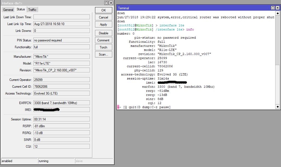This screenshot has height=167, width=281.
Task: Click the 'lac: 16730' line in Terminal
Action: [157, 62]
